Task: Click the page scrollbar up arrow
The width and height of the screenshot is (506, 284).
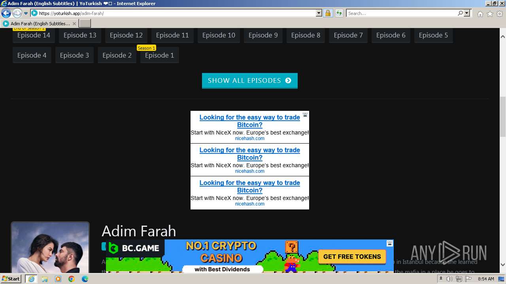Action: [502, 36]
